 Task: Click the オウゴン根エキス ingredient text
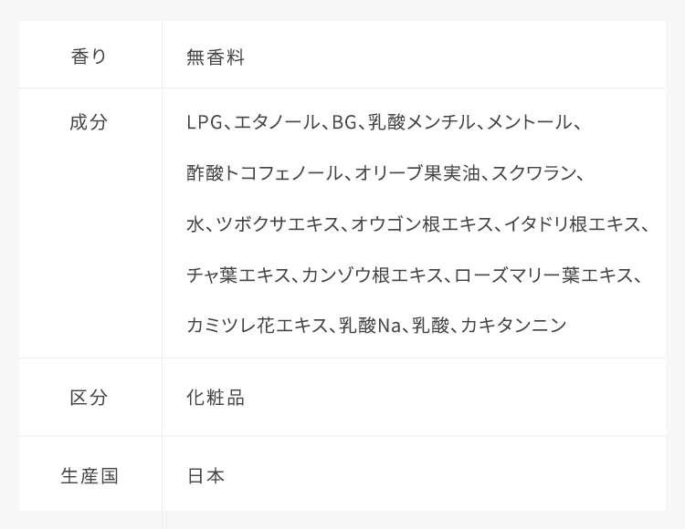click(422, 224)
